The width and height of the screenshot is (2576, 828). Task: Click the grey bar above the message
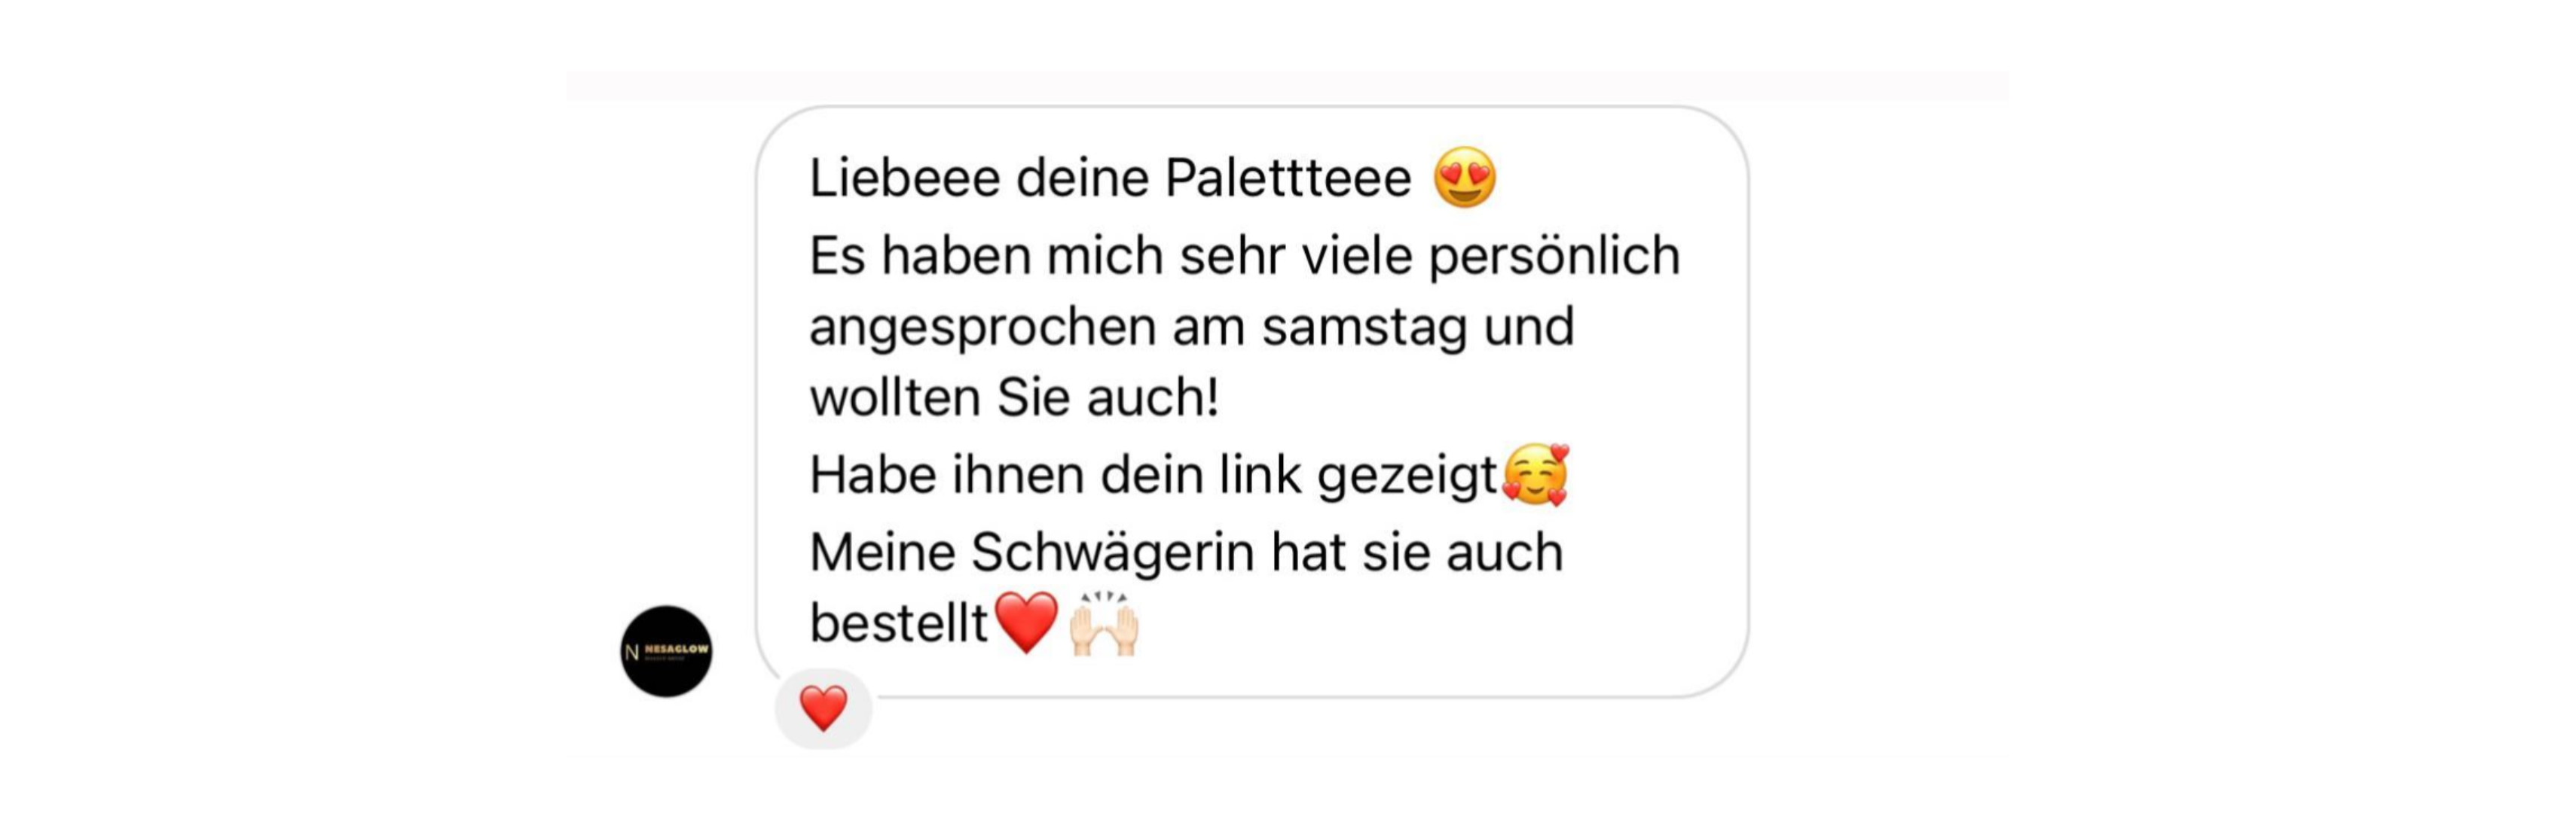point(1287,86)
